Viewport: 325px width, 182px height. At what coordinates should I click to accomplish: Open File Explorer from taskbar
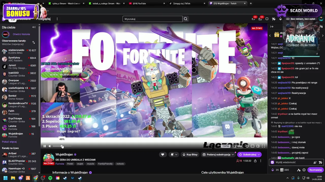13,178
